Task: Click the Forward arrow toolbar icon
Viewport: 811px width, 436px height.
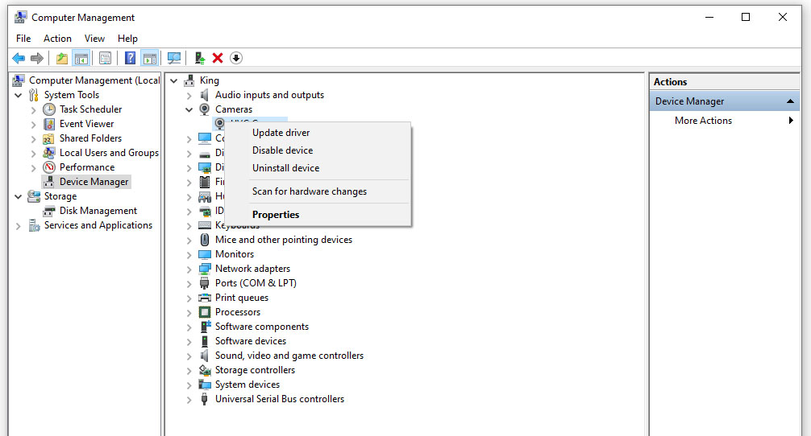Action: click(37, 58)
